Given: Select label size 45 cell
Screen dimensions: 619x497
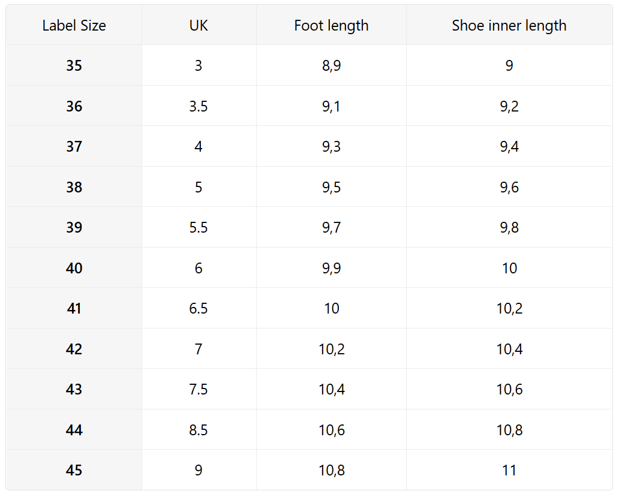Looking at the screenshot, I should point(74,471).
